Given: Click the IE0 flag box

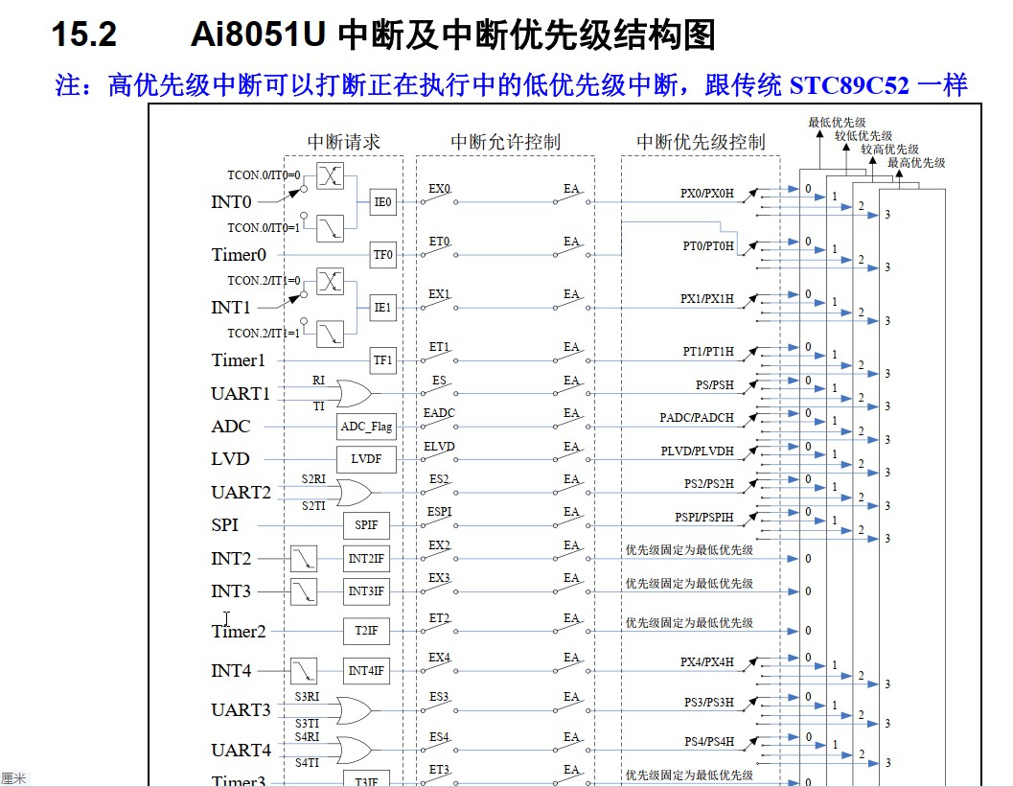Looking at the screenshot, I should pyautogui.click(x=382, y=202).
